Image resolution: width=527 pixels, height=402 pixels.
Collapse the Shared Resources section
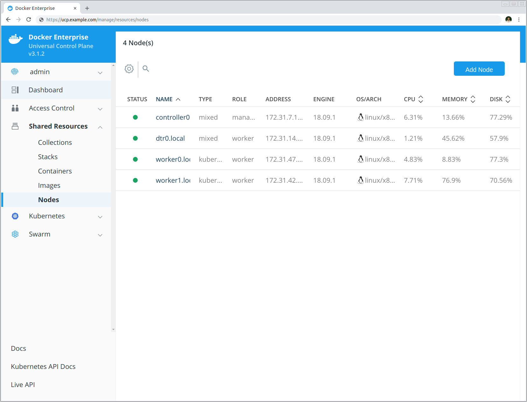click(x=100, y=127)
